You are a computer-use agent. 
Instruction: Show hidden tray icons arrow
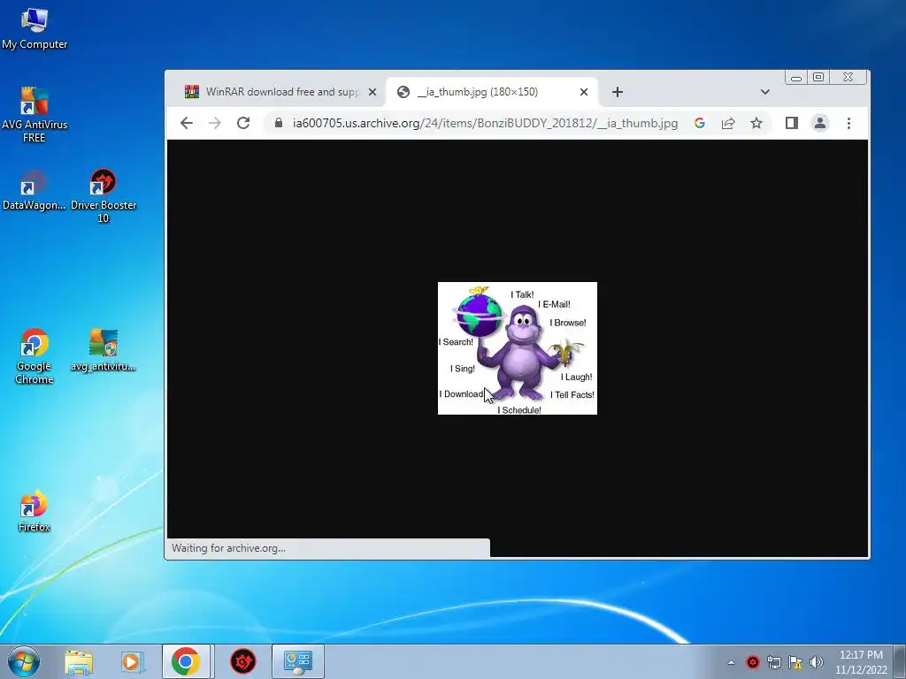731,662
